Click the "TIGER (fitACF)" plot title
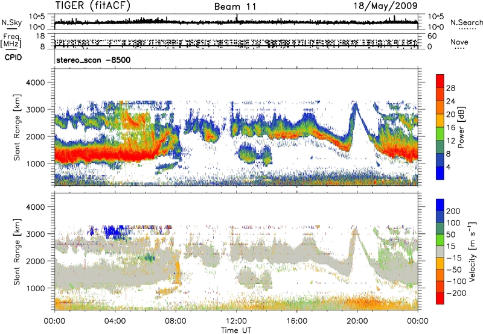This screenshot has width=483, height=334. pos(93,5)
